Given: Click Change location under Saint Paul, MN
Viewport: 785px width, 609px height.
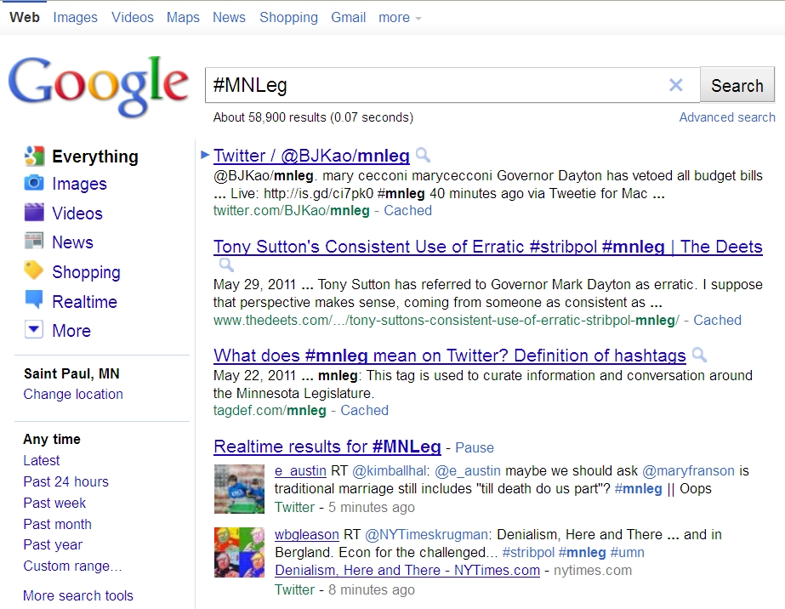Looking at the screenshot, I should (x=73, y=394).
